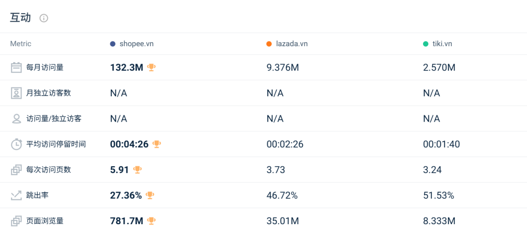
Task: Click the blue dot for shopee.vn
Action: click(113, 44)
